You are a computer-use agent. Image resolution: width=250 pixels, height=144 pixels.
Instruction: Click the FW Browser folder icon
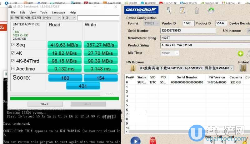pos(133,68)
